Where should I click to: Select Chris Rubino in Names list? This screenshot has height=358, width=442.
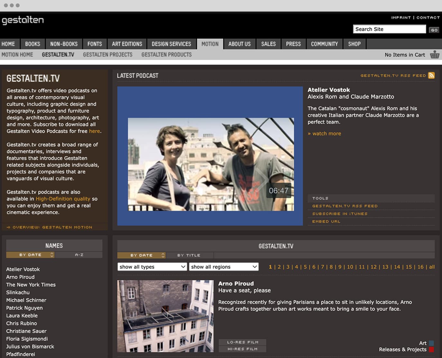pyautogui.click(x=22, y=323)
